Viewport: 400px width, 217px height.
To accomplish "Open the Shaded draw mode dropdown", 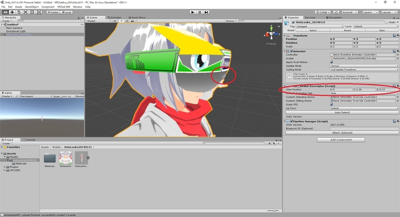I will click(99, 21).
